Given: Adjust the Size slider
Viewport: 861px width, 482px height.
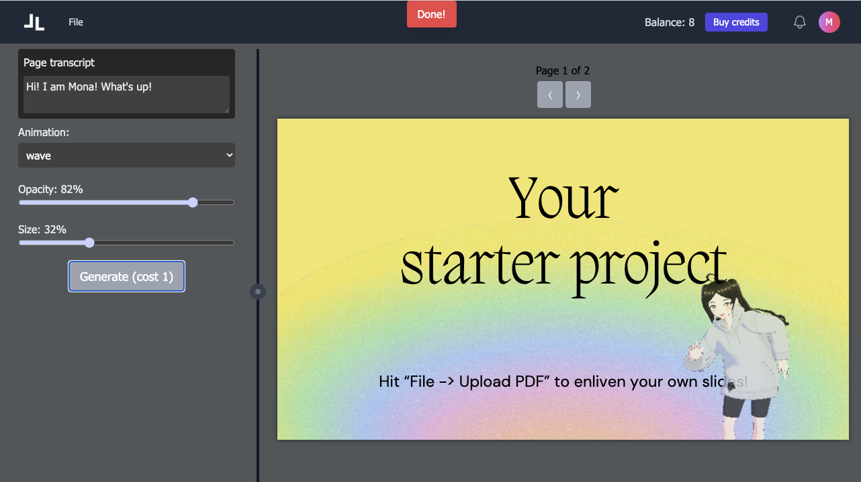Looking at the screenshot, I should 126,243.
